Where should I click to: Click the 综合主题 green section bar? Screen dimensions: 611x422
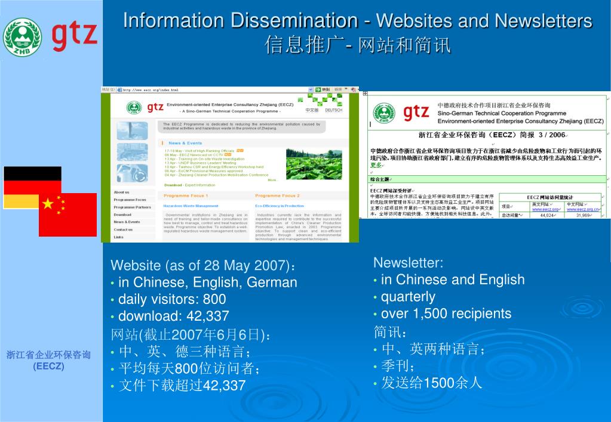coord(486,179)
